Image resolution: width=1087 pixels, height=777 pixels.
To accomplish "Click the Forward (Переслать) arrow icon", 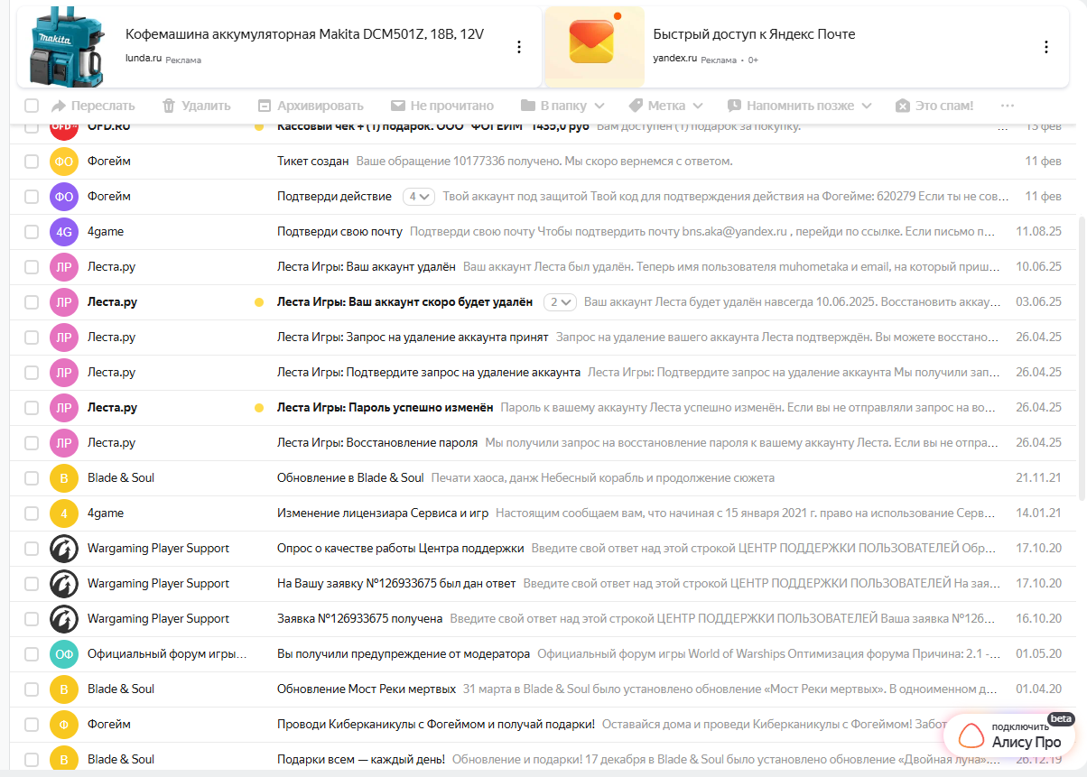I will (59, 106).
